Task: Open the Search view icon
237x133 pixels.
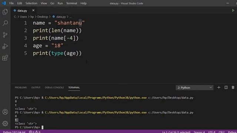Action: tap(5, 23)
